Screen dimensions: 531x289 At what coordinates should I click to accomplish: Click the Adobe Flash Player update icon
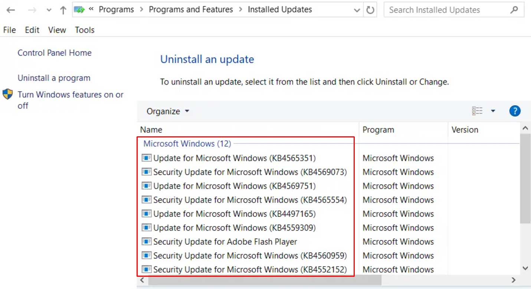pos(147,241)
